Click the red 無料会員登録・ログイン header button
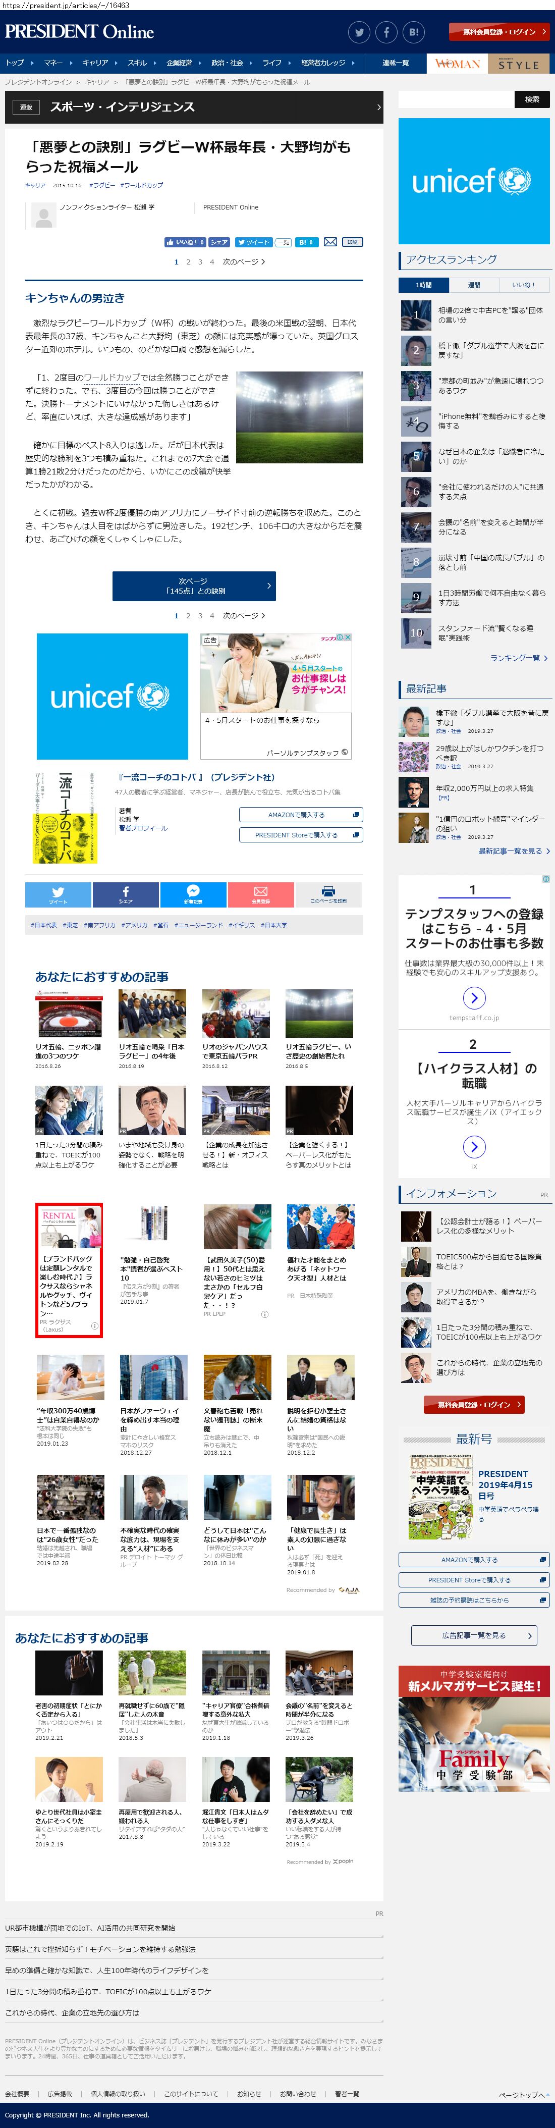555x2128 pixels. [499, 32]
